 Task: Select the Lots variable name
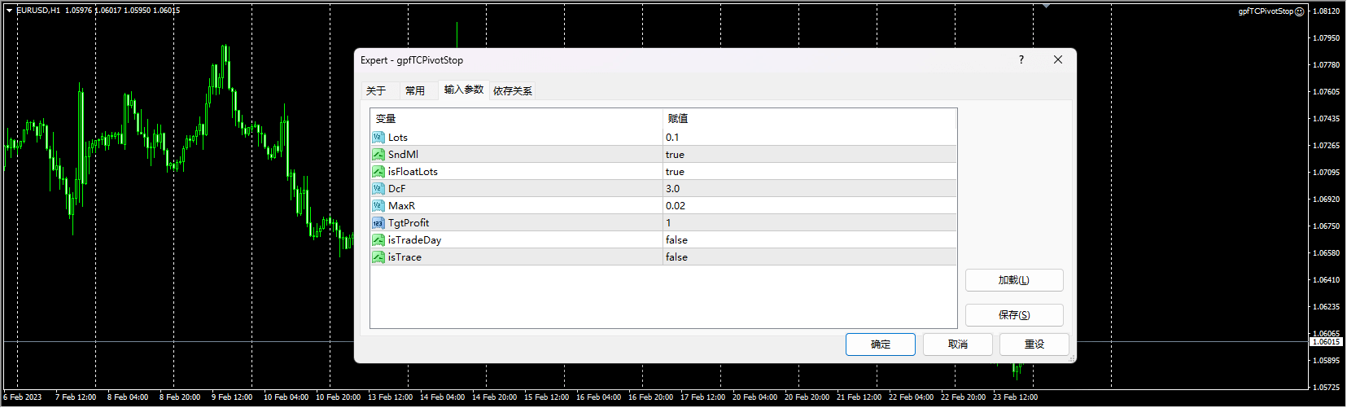[398, 138]
